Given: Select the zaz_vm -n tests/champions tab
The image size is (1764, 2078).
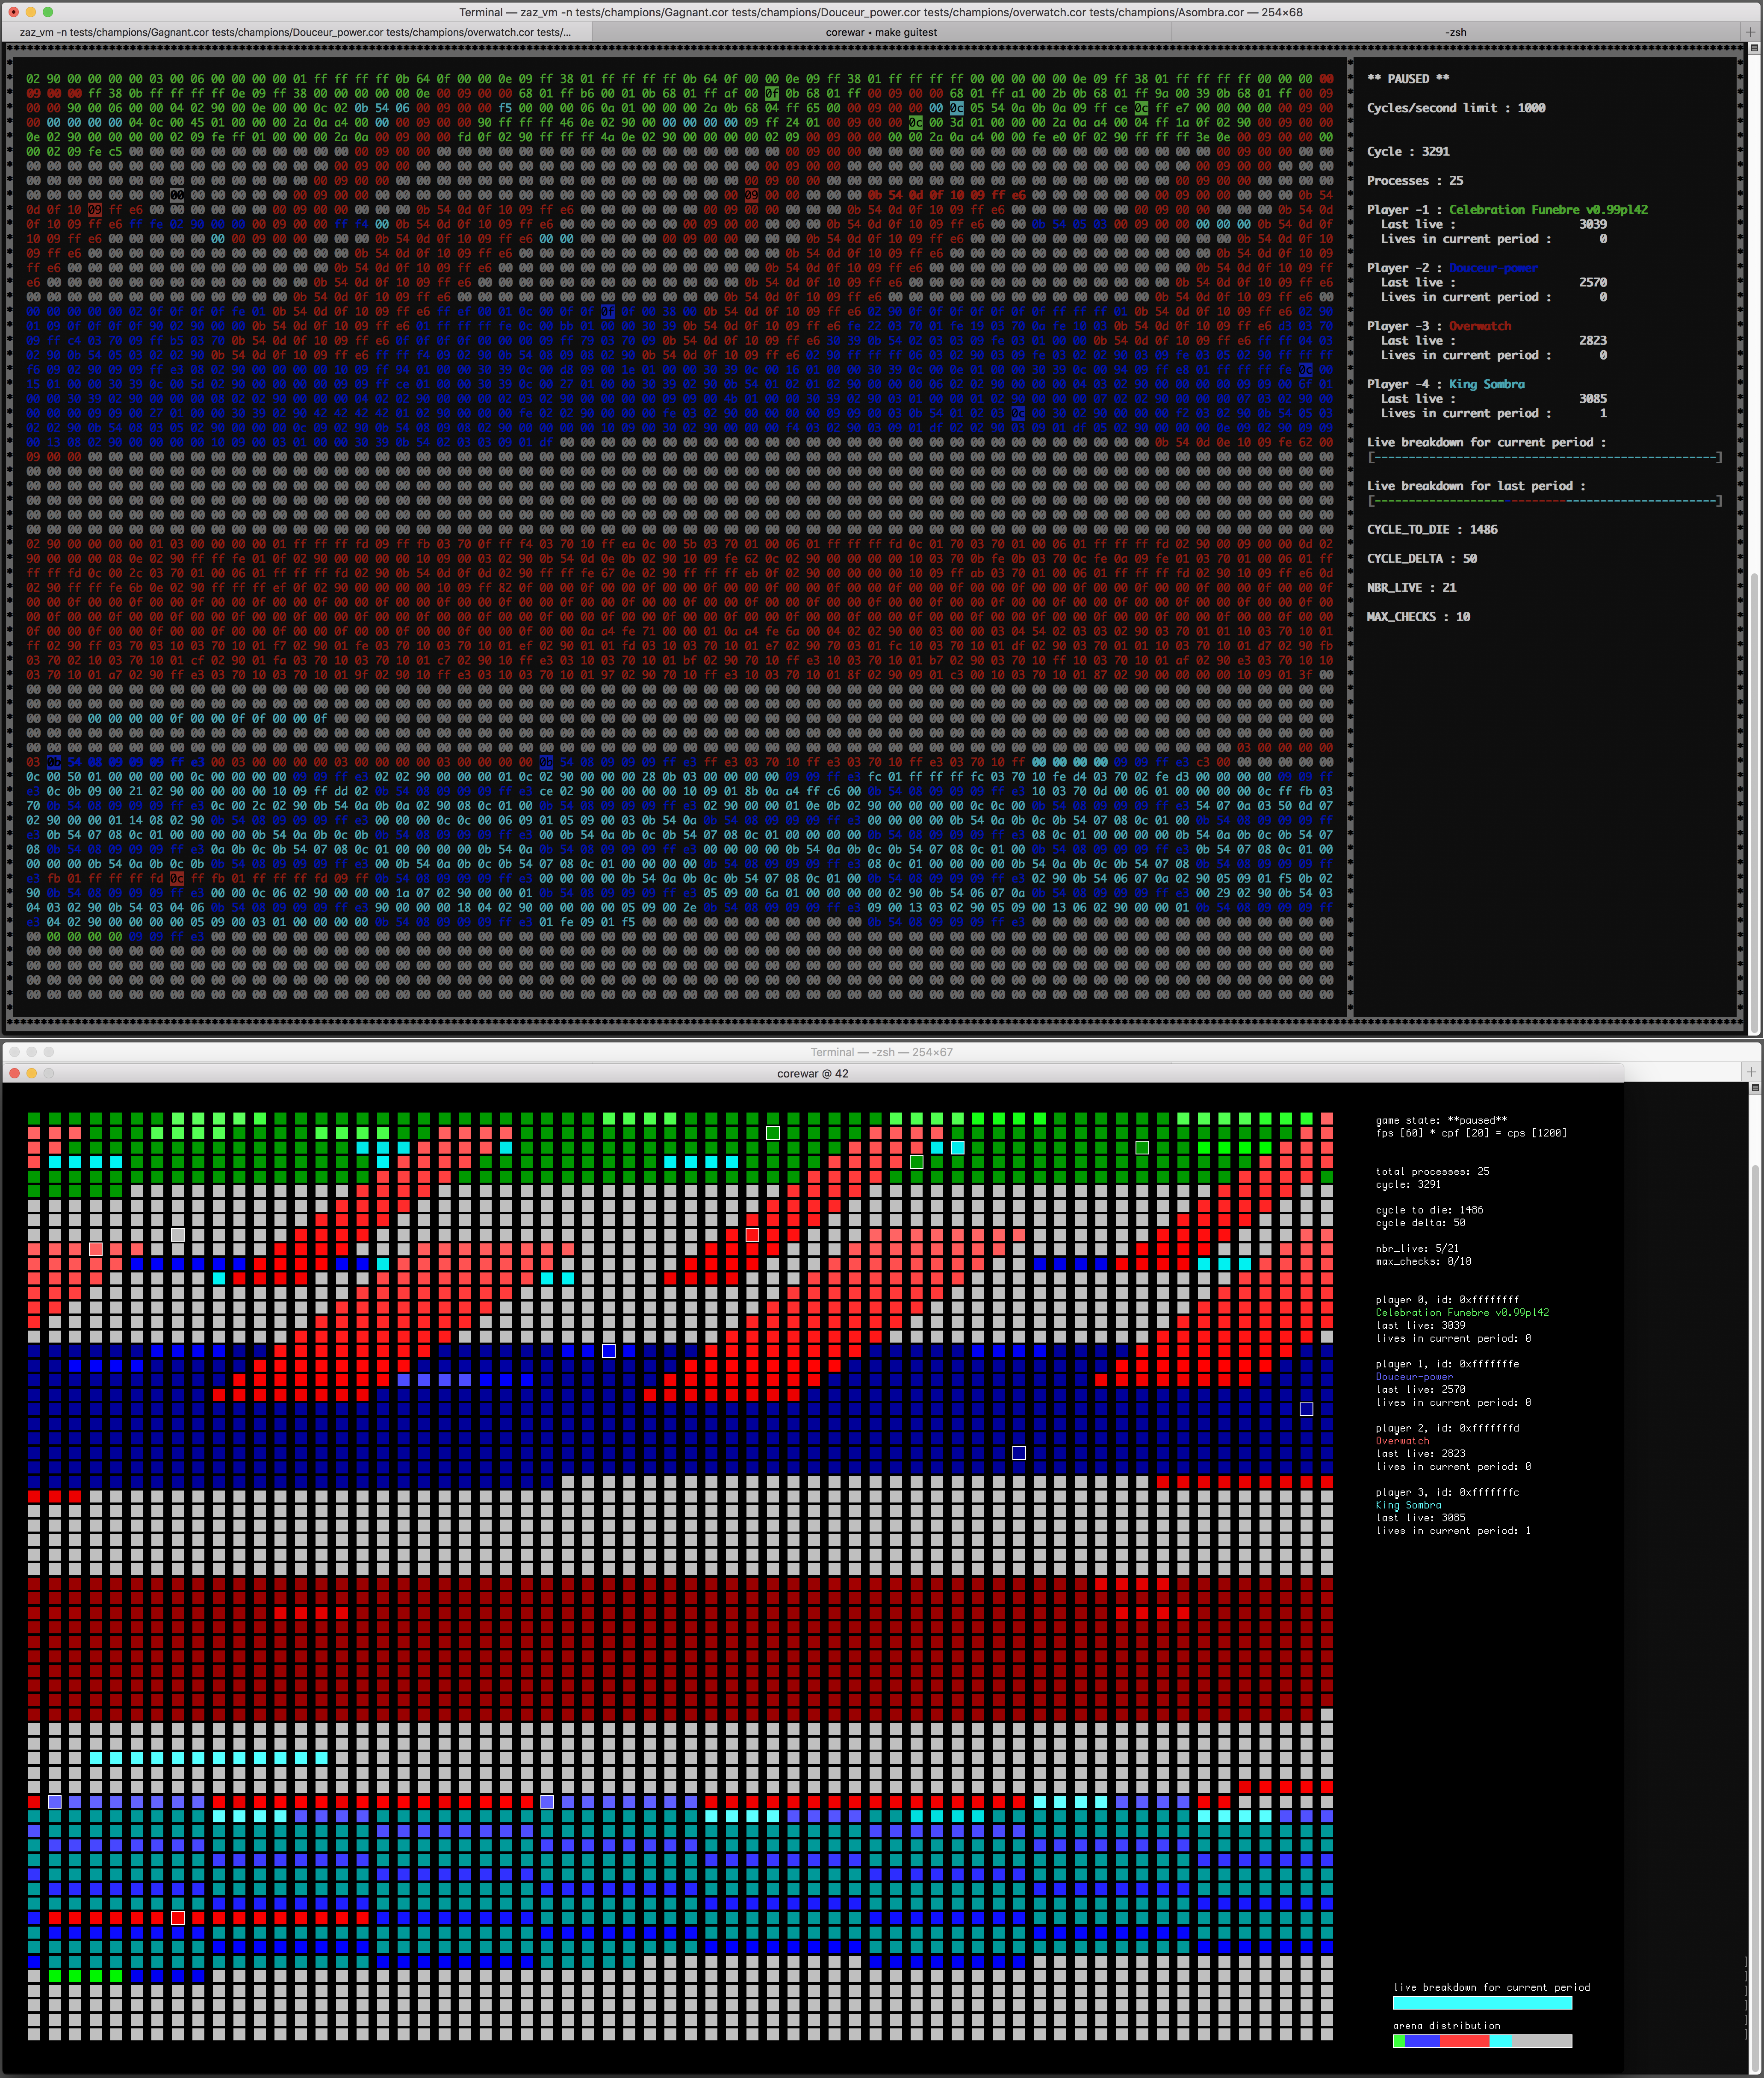Looking at the screenshot, I should [x=295, y=32].
